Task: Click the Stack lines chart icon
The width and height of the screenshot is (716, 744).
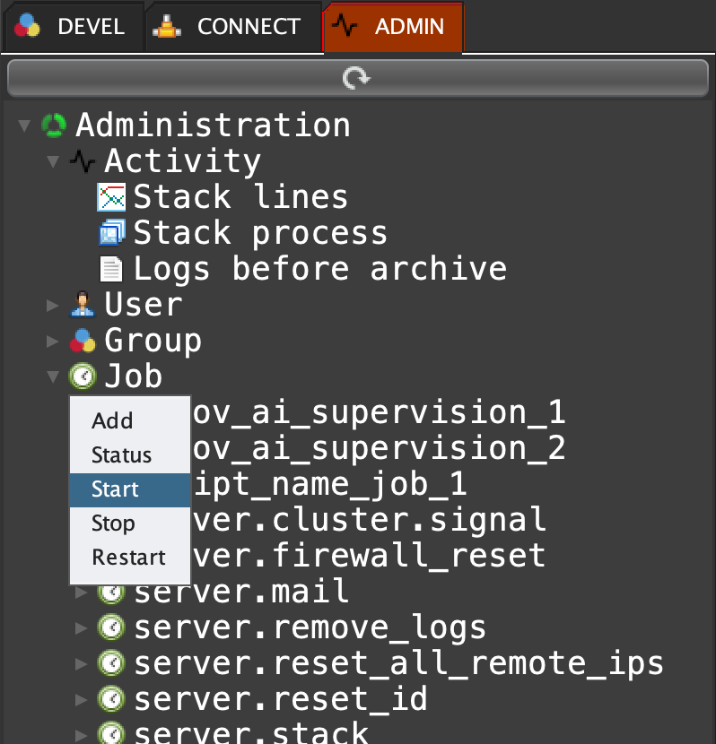Action: [x=111, y=197]
